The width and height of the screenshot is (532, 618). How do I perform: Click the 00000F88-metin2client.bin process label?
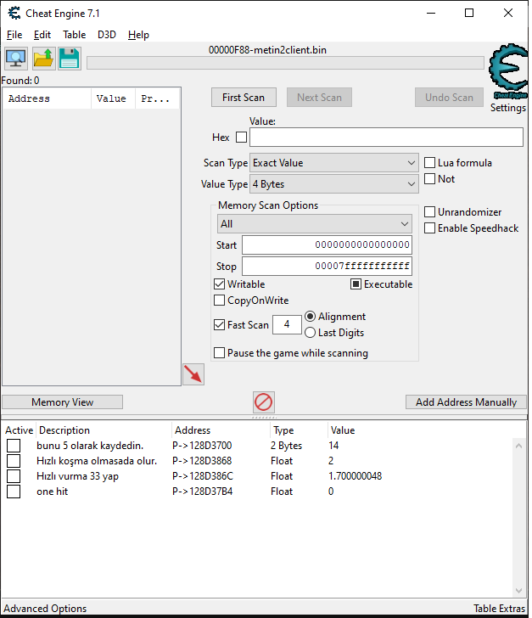tap(267, 50)
